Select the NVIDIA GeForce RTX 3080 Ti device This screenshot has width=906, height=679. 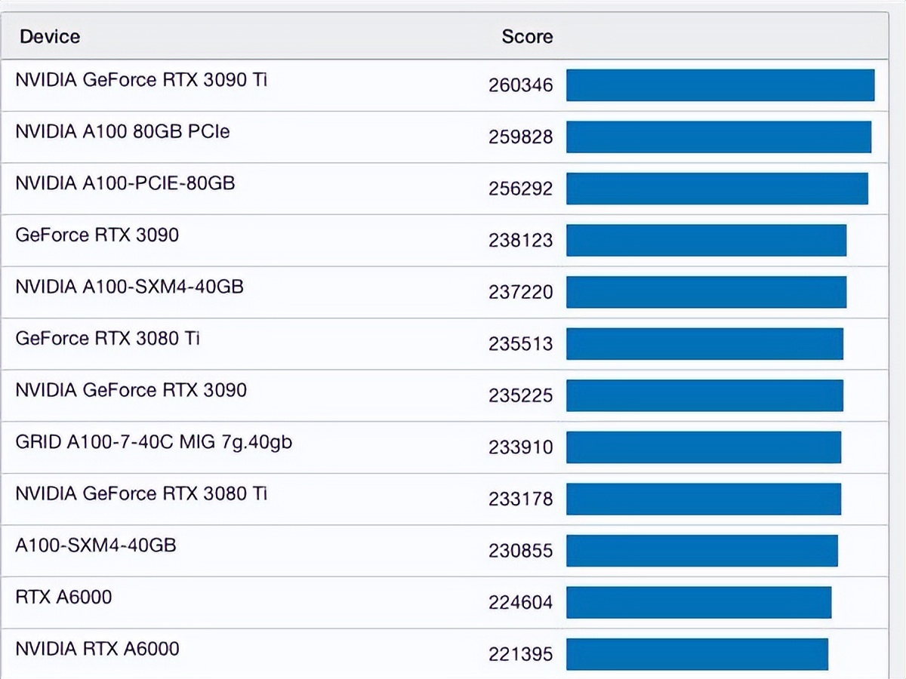(x=141, y=493)
